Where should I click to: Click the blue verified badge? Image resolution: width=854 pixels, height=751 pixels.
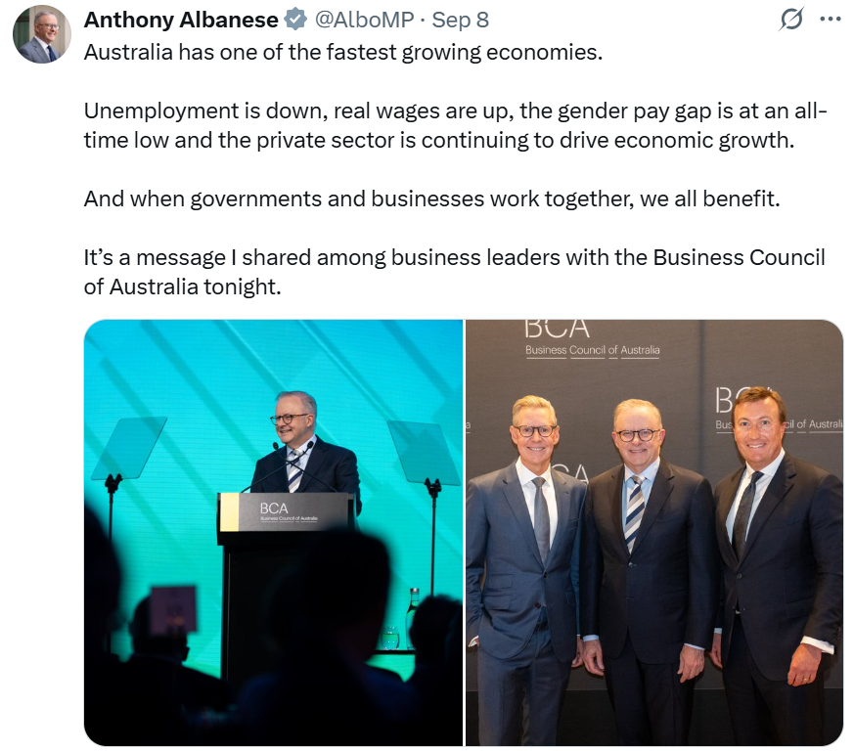[x=296, y=20]
